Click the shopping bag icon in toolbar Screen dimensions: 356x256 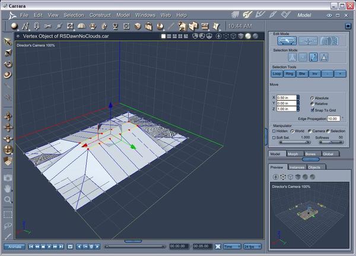148,26
